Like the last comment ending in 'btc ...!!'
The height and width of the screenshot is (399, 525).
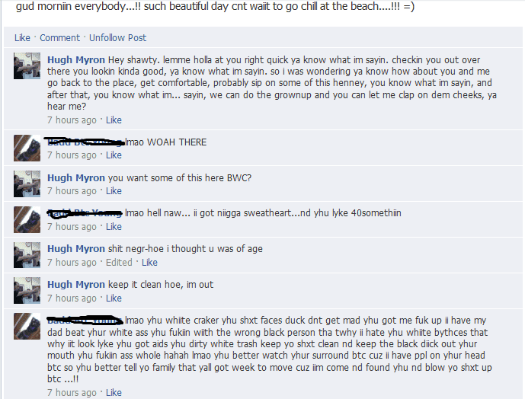[x=114, y=392]
